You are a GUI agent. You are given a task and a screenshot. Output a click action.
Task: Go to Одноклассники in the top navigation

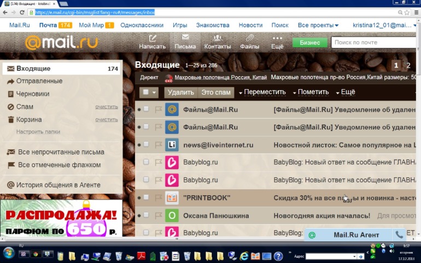142,25
